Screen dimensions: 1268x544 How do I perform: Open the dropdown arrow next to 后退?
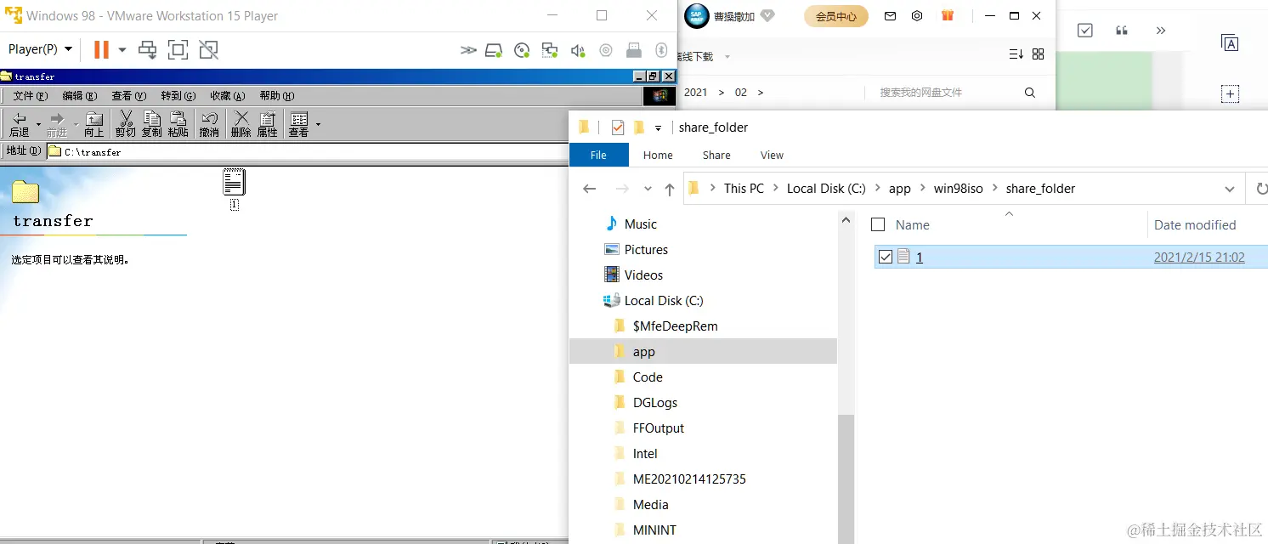(38, 124)
